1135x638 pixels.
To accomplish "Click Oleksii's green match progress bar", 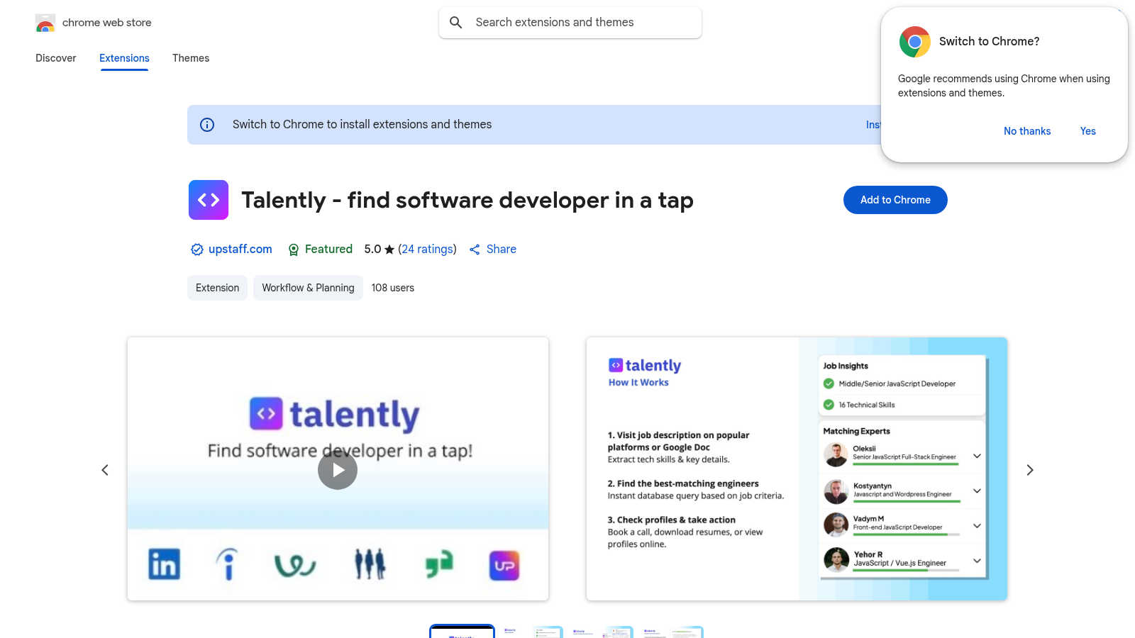I will 905,464.
